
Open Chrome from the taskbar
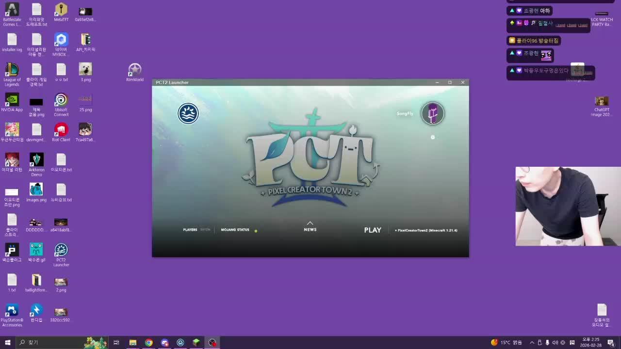tap(148, 342)
